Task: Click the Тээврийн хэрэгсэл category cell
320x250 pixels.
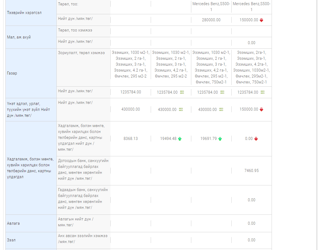Action: pyautogui.click(x=24, y=13)
